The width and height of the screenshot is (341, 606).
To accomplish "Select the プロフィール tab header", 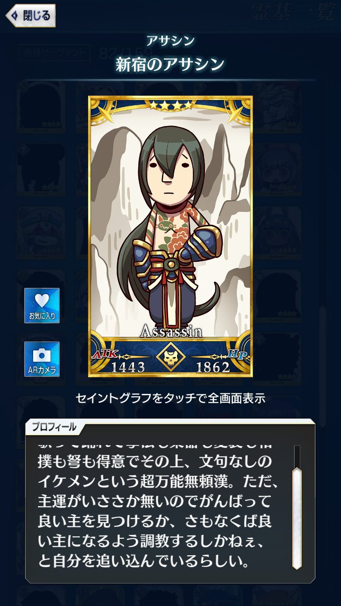I will (54, 427).
